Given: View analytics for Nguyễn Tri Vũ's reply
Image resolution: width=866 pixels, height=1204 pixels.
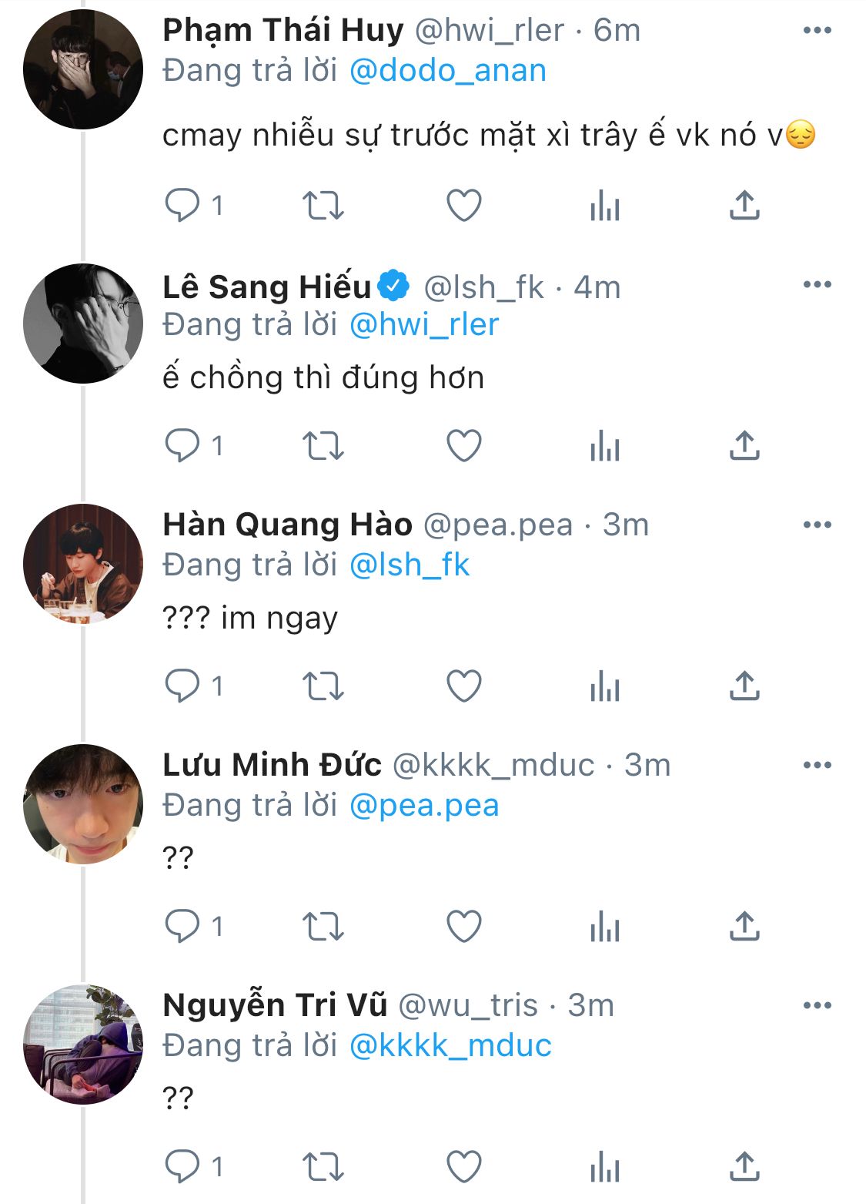Looking at the screenshot, I should point(605,1167).
